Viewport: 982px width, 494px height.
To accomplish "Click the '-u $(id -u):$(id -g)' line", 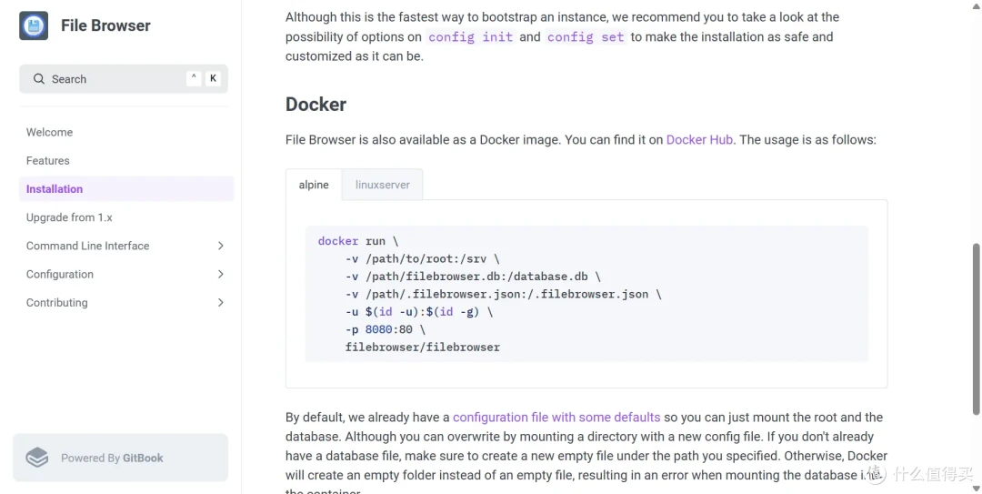I will (x=419, y=311).
